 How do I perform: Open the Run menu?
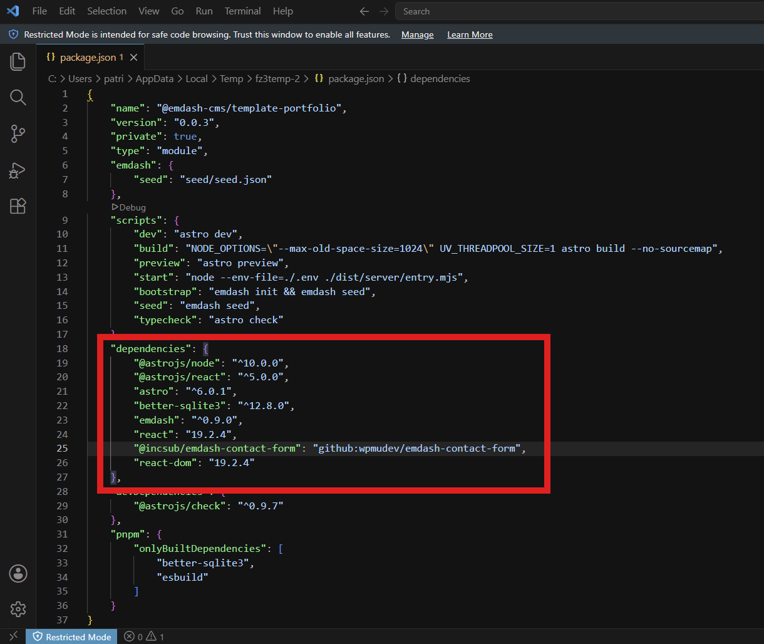[x=204, y=11]
